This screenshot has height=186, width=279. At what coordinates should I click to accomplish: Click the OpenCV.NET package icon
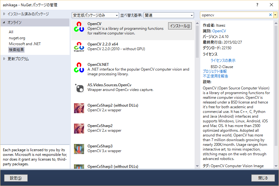(79, 67)
